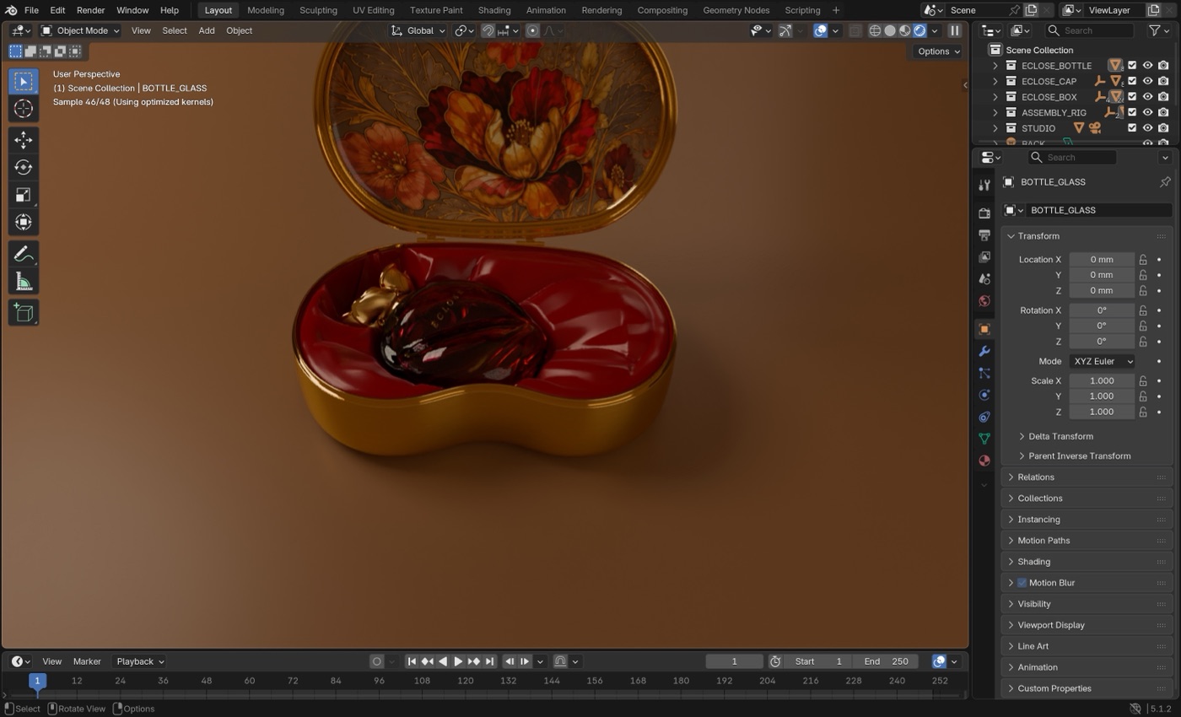The image size is (1181, 717).
Task: Select the Cursor tool
Action: pos(24,109)
